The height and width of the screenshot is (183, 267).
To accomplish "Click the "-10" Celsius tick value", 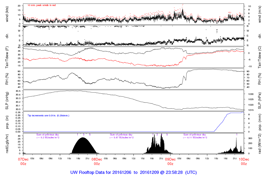I will point(250,66).
